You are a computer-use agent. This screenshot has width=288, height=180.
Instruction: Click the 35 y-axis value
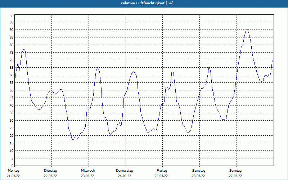pyautogui.click(x=12, y=113)
